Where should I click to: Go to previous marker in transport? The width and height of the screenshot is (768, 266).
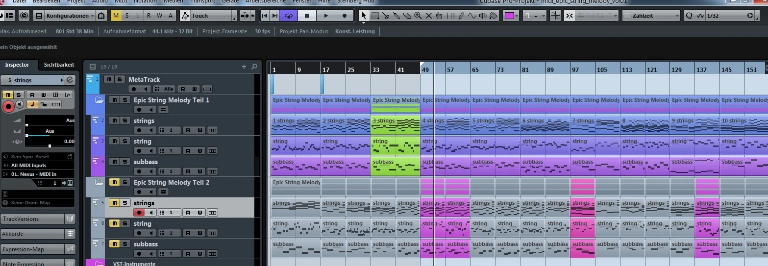coord(265,16)
